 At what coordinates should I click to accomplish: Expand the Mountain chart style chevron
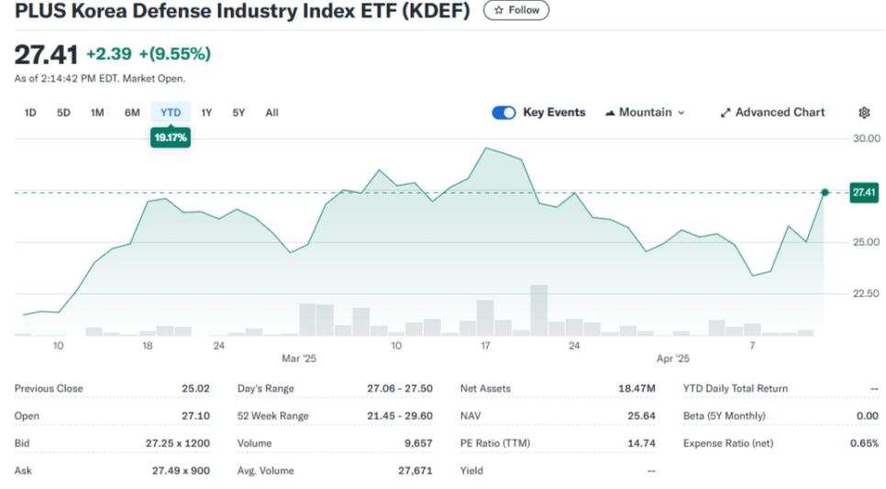coord(681,113)
